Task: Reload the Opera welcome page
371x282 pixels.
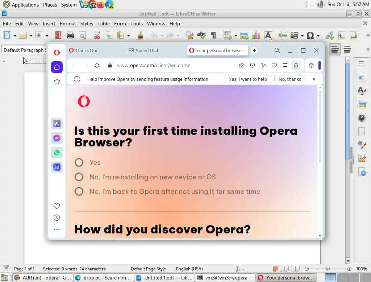Action: pos(97,65)
